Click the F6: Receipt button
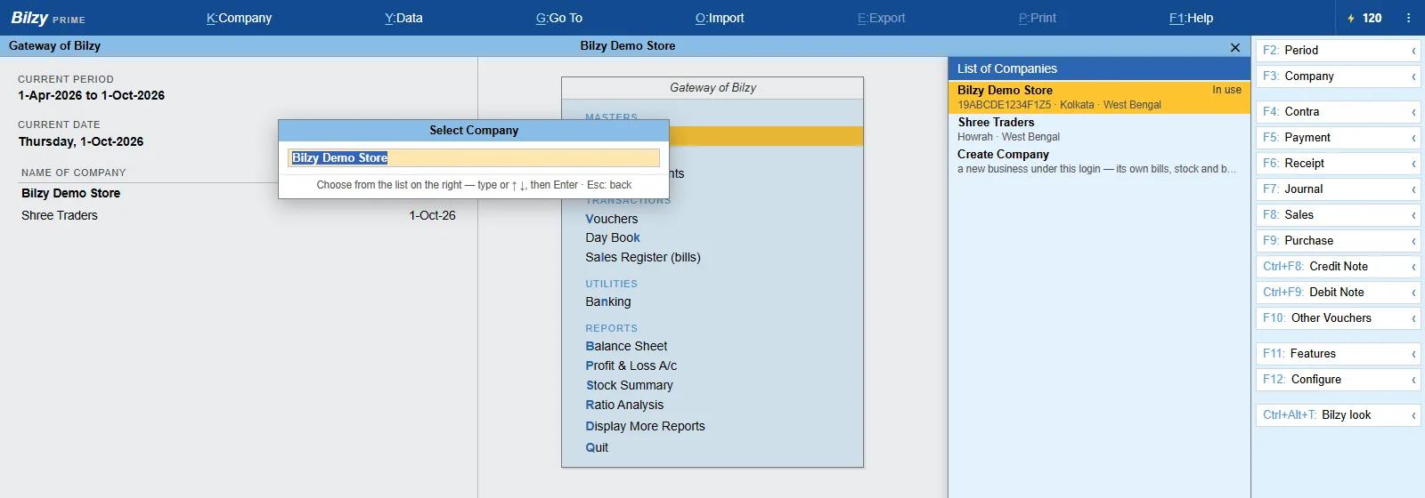1425x498 pixels. [1338, 164]
